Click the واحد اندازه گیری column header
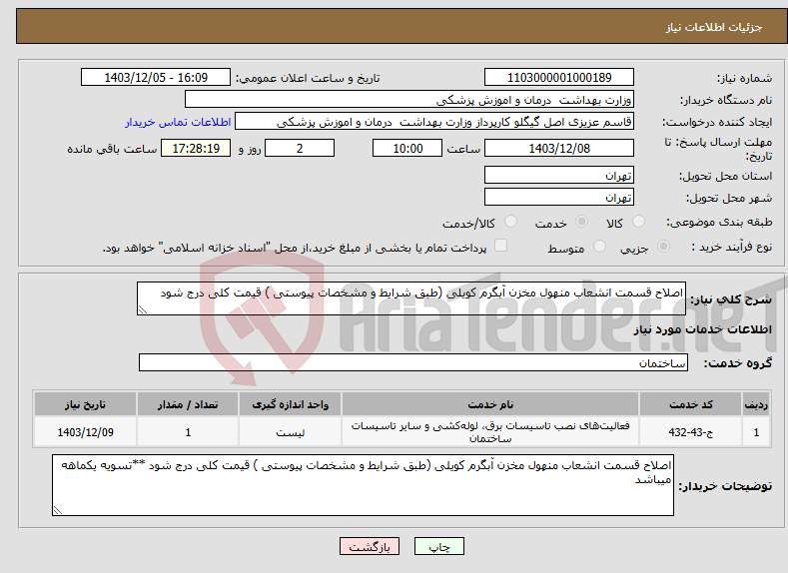The height and width of the screenshot is (573, 788). 291,404
